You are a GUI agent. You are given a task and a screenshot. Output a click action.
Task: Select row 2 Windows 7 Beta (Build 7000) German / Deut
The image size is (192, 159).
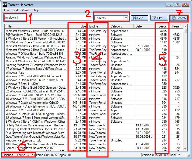93,88
